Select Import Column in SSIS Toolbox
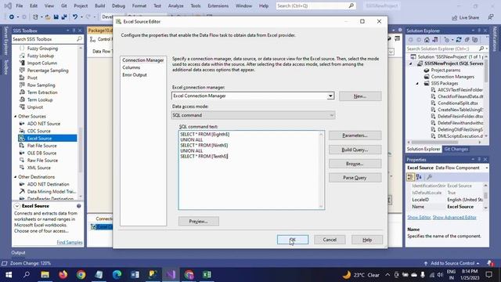501x282 pixels. tap(42, 63)
